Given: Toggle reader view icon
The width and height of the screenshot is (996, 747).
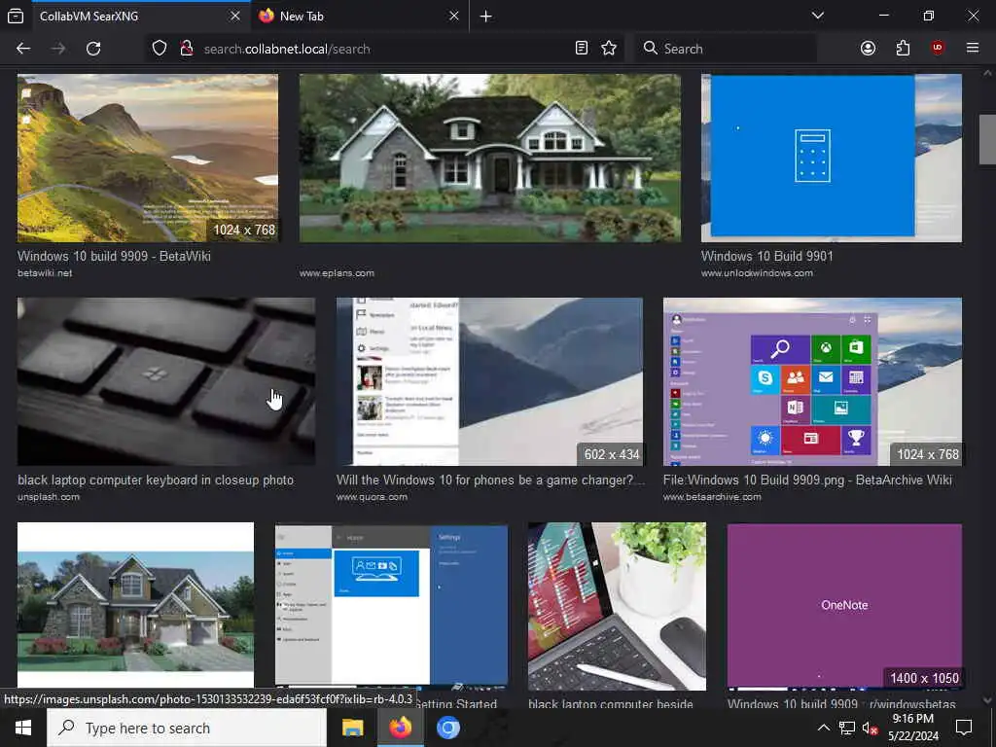Looking at the screenshot, I should tap(582, 49).
